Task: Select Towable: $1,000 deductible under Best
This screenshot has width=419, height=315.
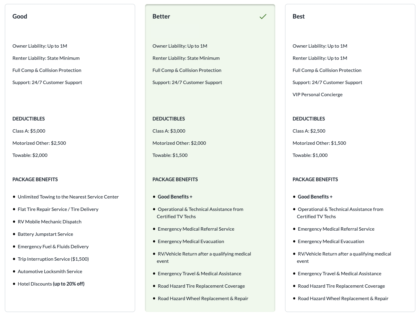Action: click(x=310, y=155)
